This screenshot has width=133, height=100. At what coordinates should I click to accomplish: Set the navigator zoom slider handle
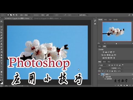(116, 44)
